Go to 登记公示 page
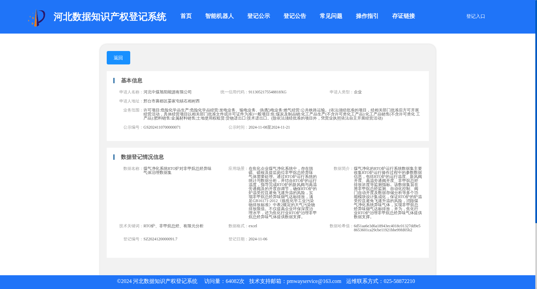Screen dimensions: 537x289 [258, 16]
